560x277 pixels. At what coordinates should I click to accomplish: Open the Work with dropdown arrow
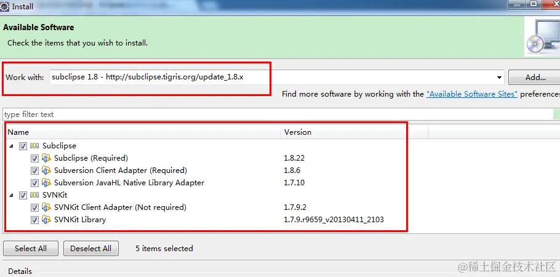pos(499,77)
